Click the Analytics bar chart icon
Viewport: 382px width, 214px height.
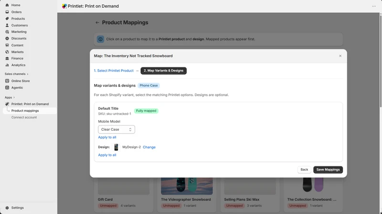coord(7,65)
